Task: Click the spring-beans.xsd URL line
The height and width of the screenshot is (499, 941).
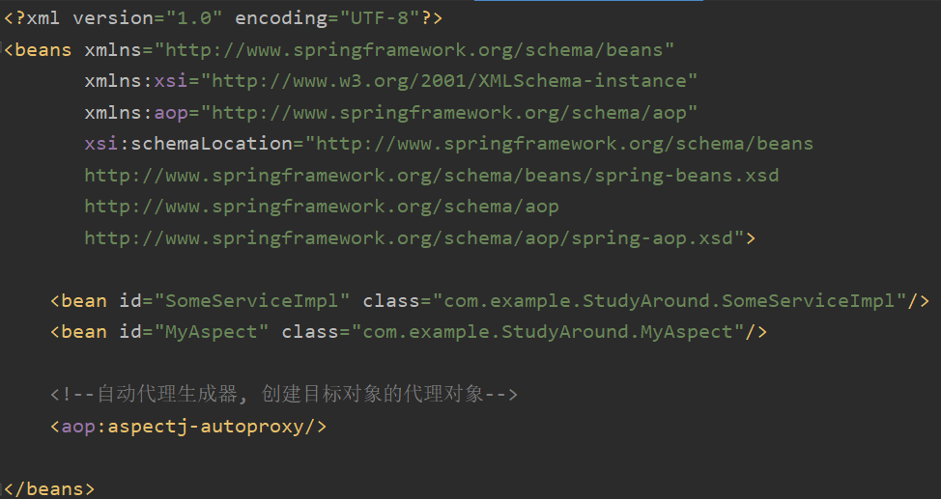Action: point(432,175)
